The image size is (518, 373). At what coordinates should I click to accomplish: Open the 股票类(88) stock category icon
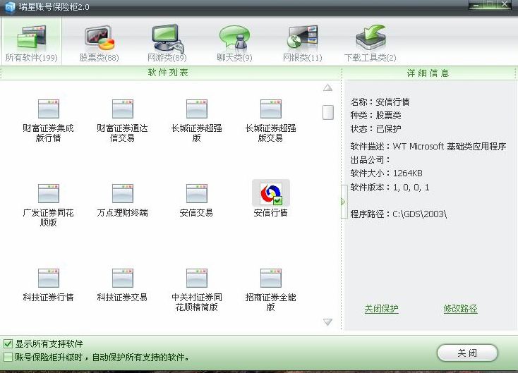[x=100, y=37]
